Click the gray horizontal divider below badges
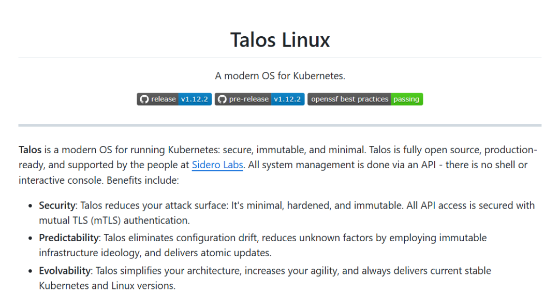 click(x=280, y=125)
